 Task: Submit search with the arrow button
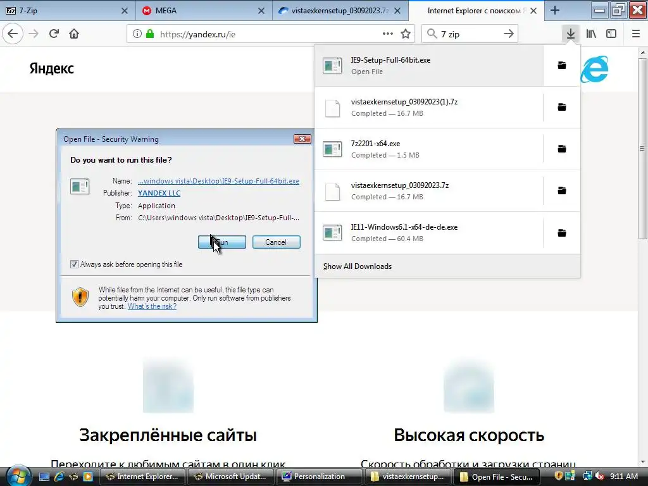509,34
